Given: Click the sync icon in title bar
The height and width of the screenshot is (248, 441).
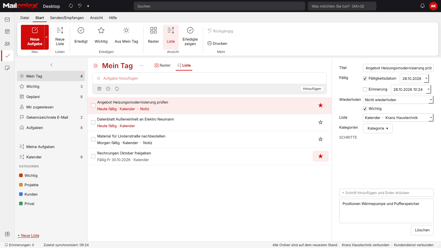Looking at the screenshot, I should (x=71, y=6).
